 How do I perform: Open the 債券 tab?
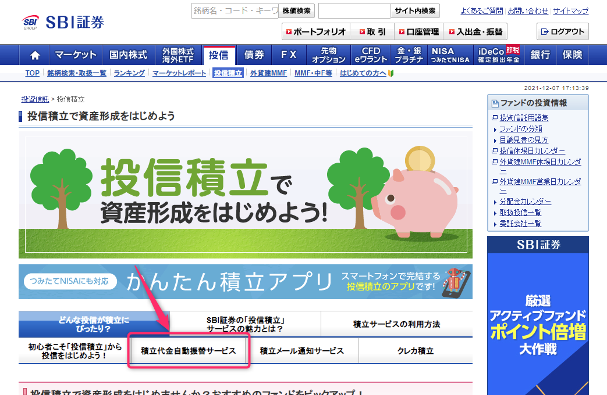click(x=254, y=55)
